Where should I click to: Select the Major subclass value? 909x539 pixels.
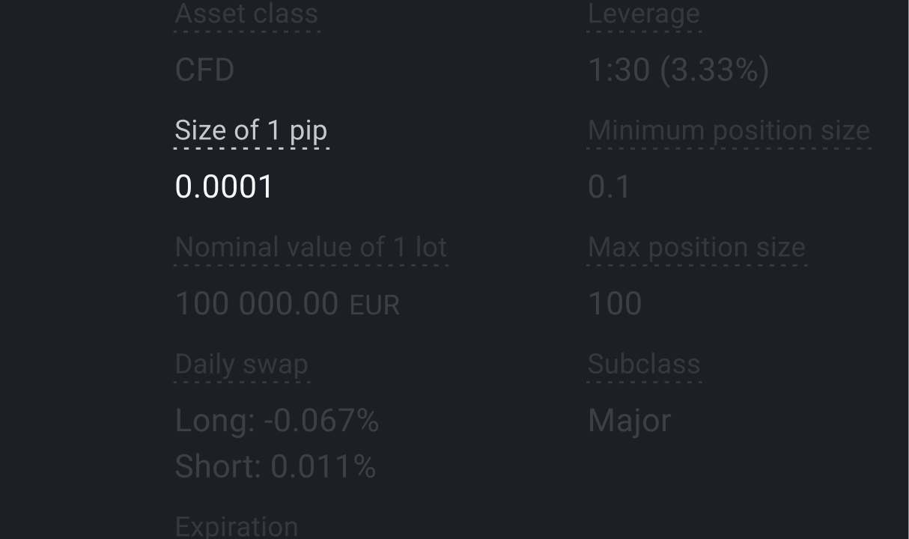coord(629,421)
